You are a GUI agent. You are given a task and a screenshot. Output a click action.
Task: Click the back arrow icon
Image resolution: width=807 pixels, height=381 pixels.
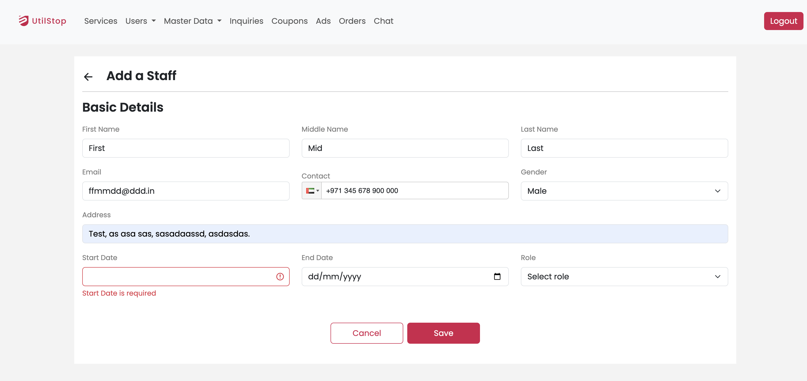88,76
